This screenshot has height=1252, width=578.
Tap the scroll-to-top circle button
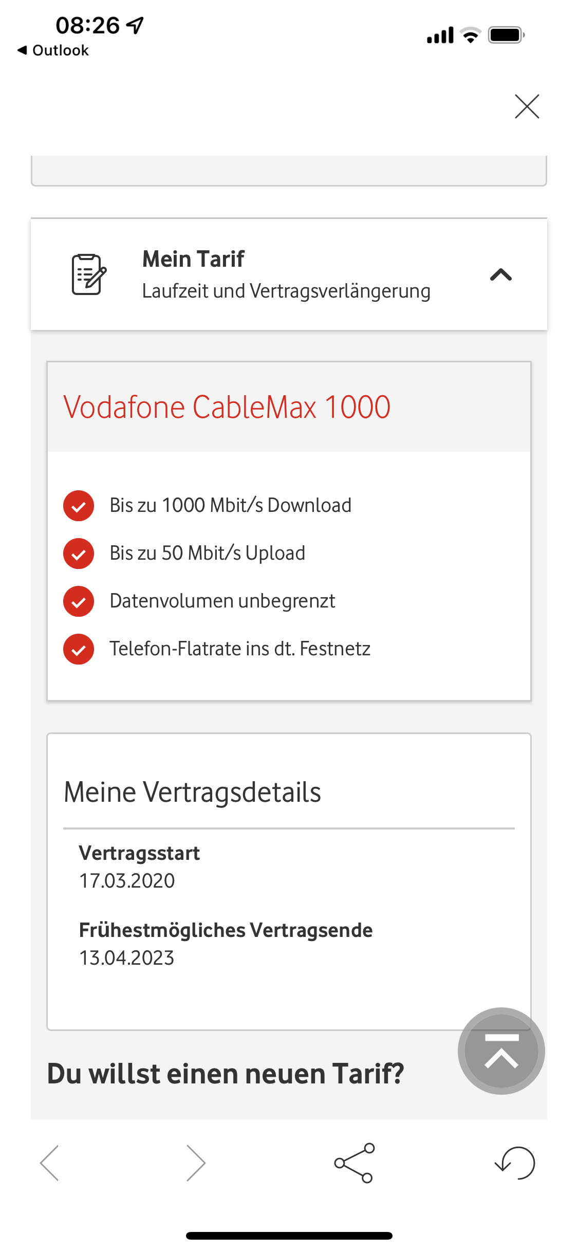pyautogui.click(x=501, y=1051)
